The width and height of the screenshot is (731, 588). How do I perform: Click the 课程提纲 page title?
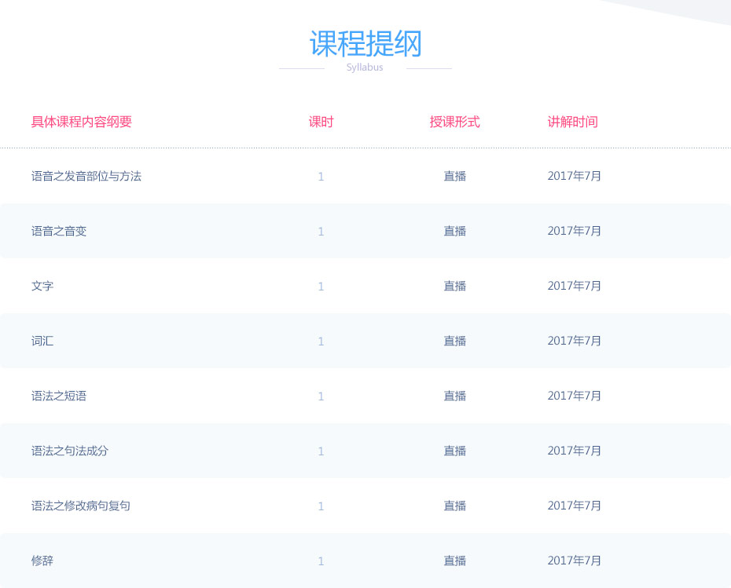point(365,44)
